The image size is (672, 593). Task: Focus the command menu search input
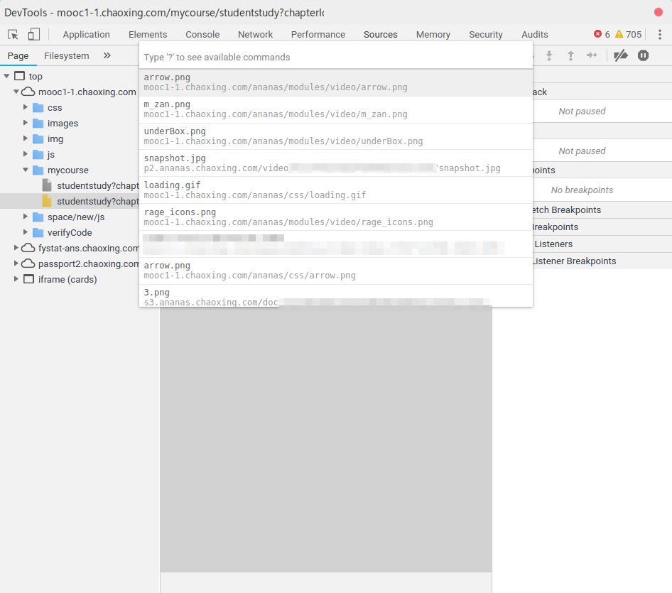pos(336,57)
